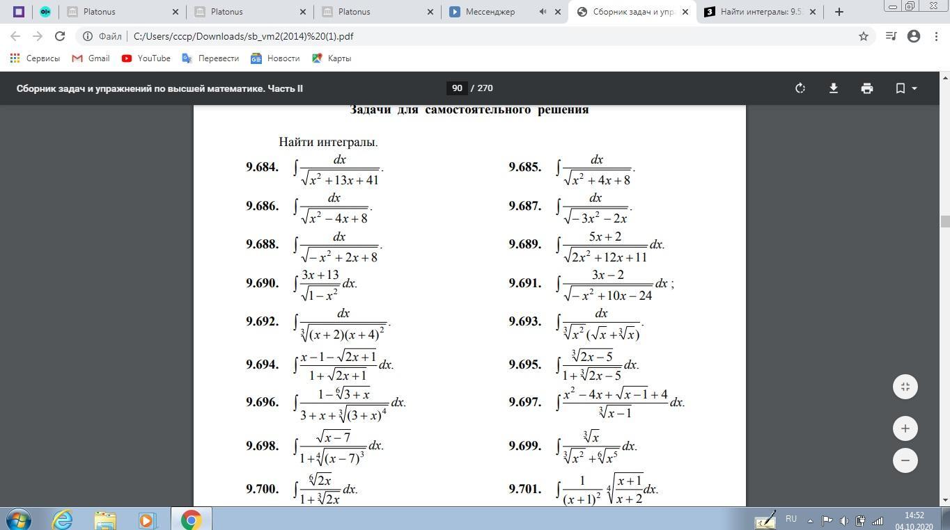
Task: Close the Сборник задач tab
Action: 685,12
